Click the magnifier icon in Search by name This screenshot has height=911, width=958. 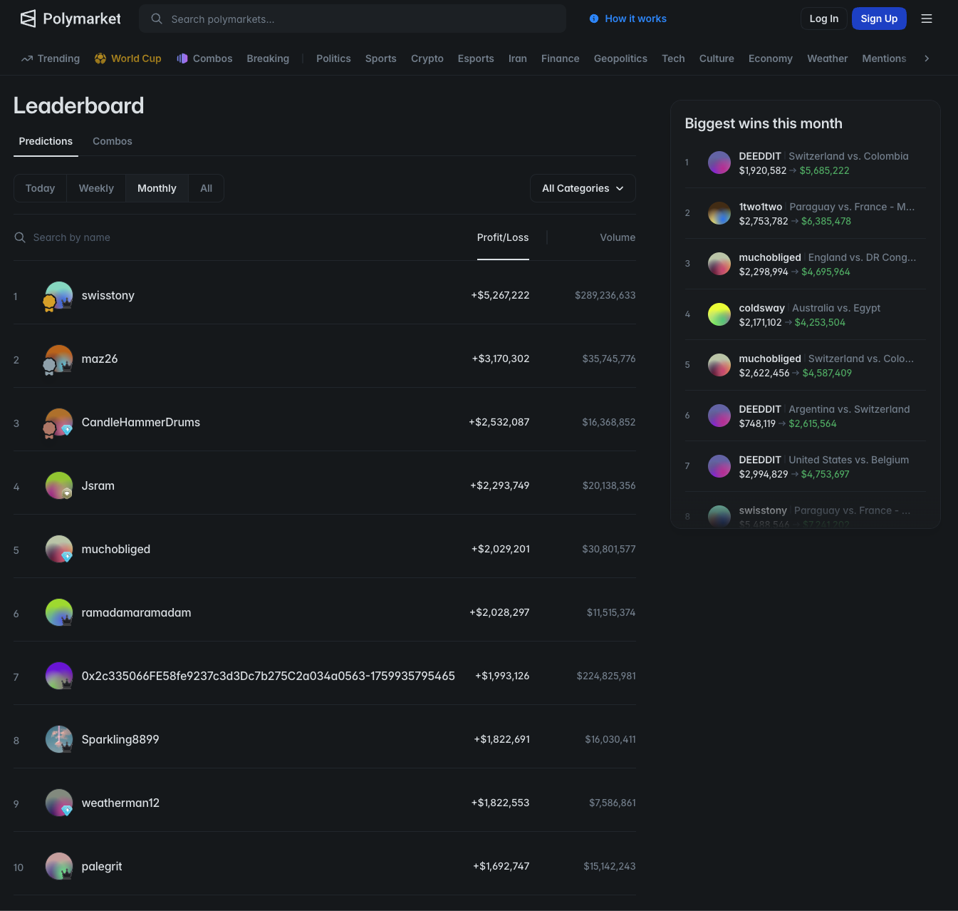click(20, 237)
